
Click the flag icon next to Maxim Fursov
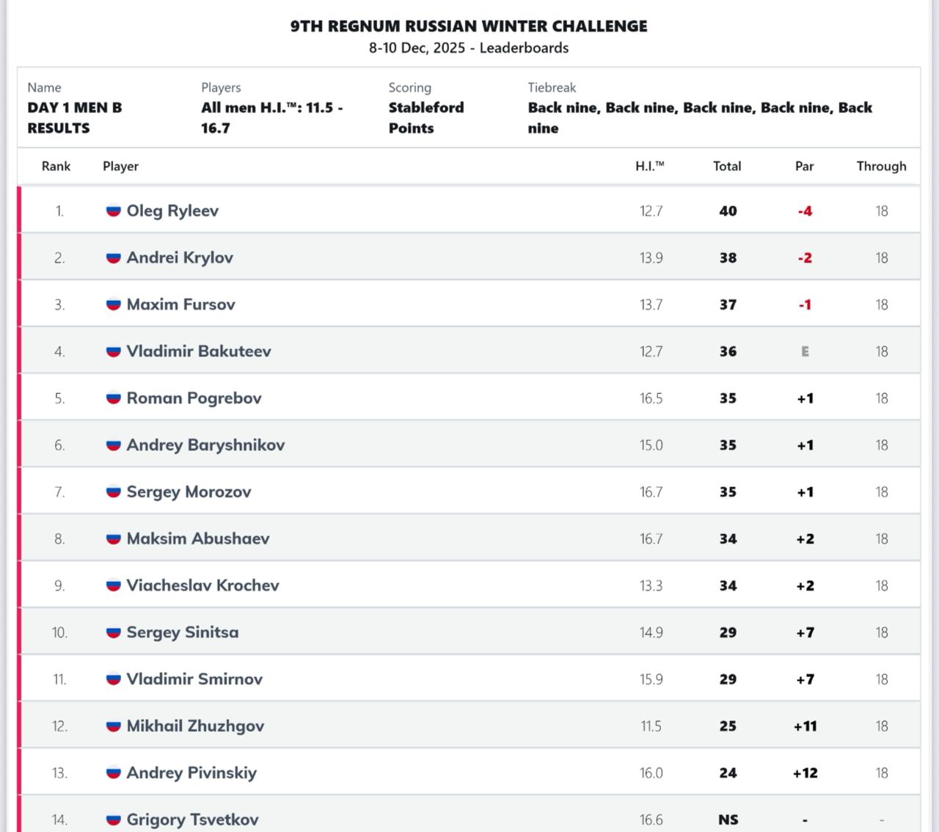(x=113, y=304)
